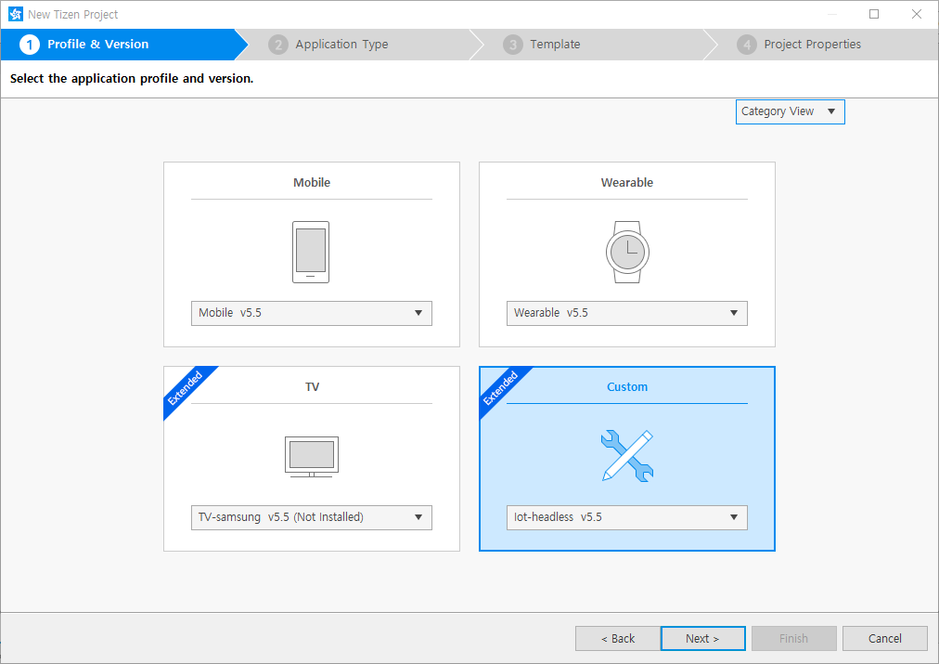The height and width of the screenshot is (664, 939).
Task: Open the Mobile v5.5 version dropdown
Action: click(311, 313)
